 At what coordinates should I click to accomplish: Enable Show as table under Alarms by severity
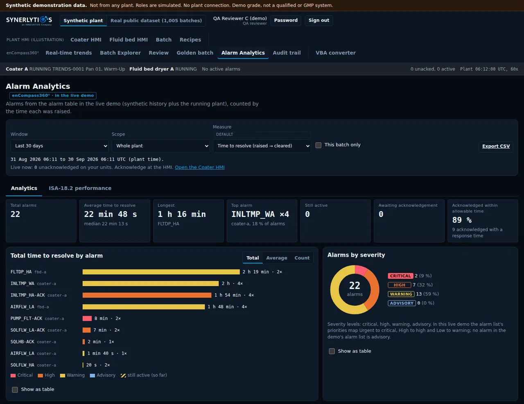coord(332,351)
